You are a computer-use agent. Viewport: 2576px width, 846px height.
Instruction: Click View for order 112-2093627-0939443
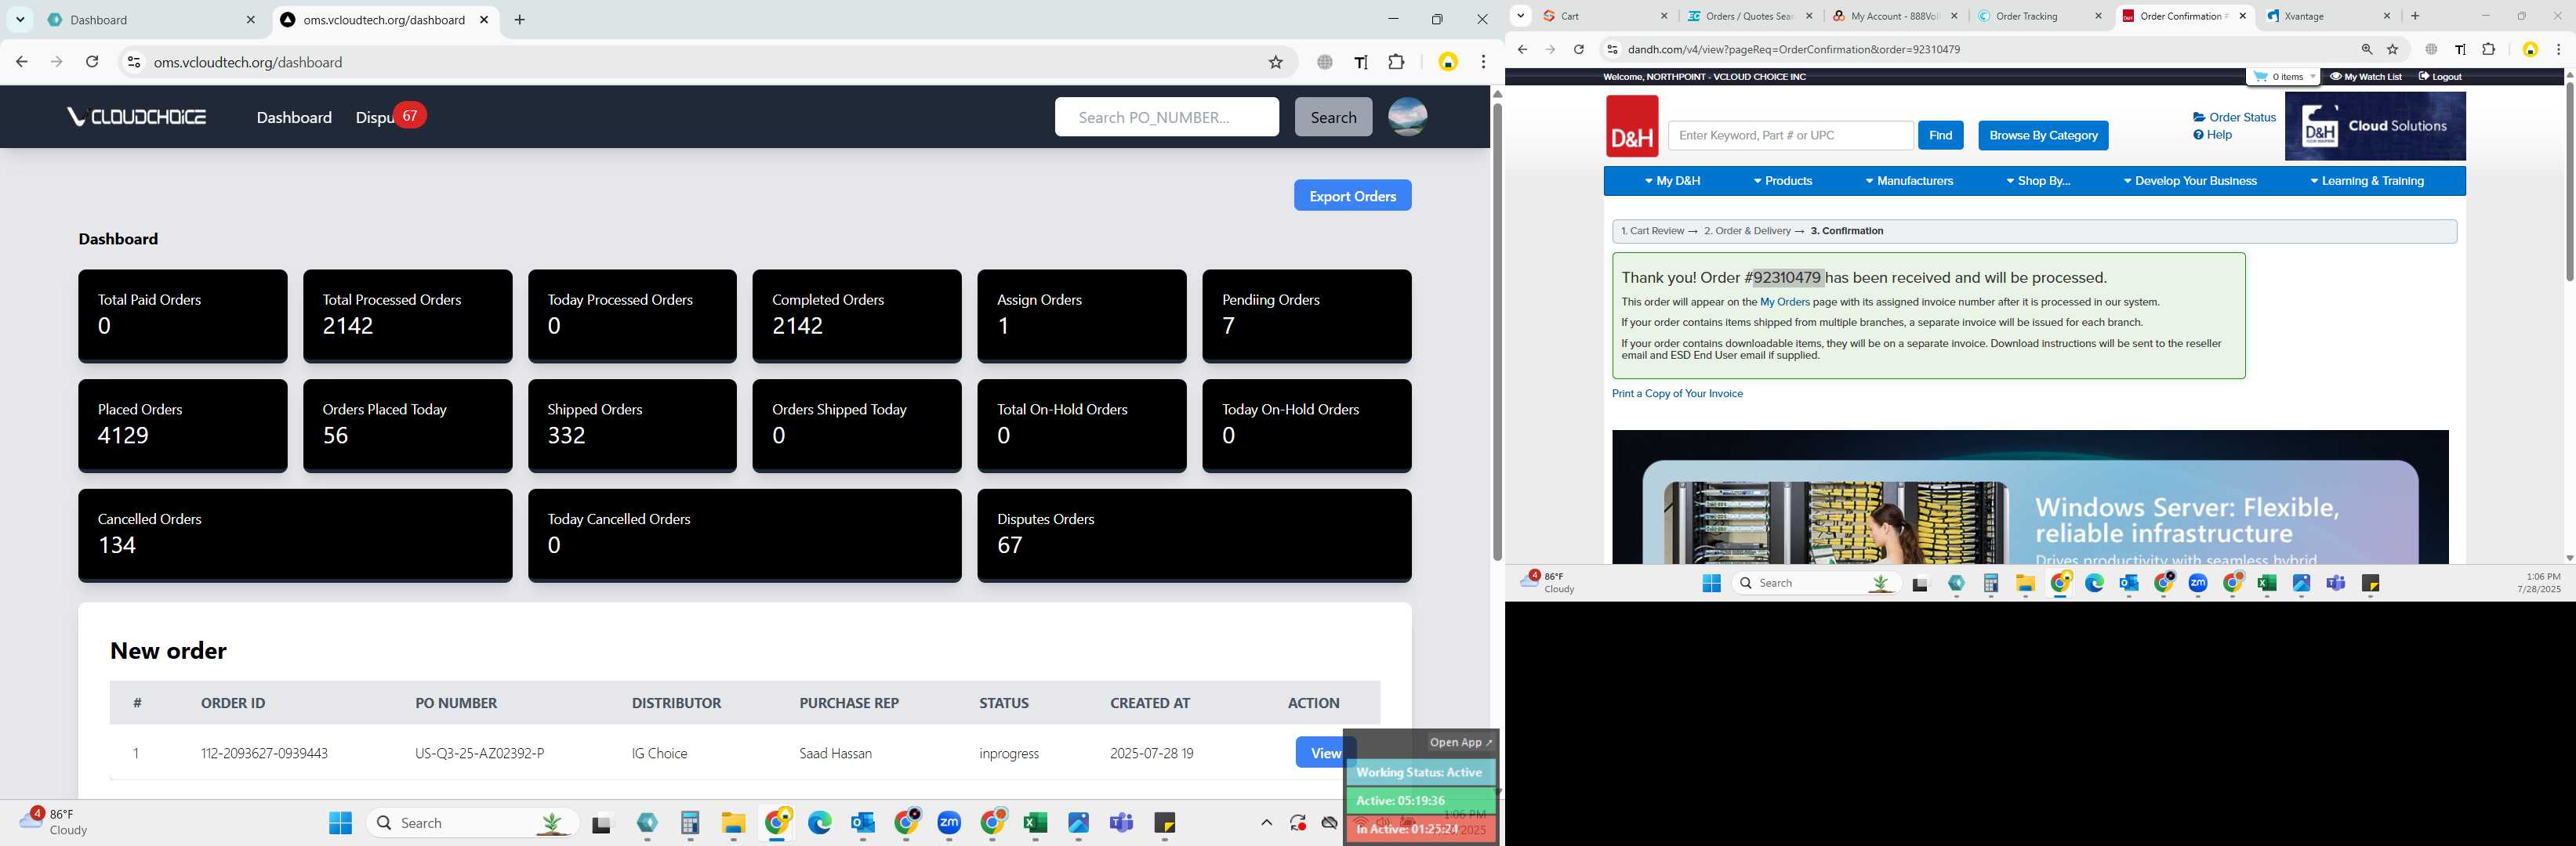[1325, 753]
